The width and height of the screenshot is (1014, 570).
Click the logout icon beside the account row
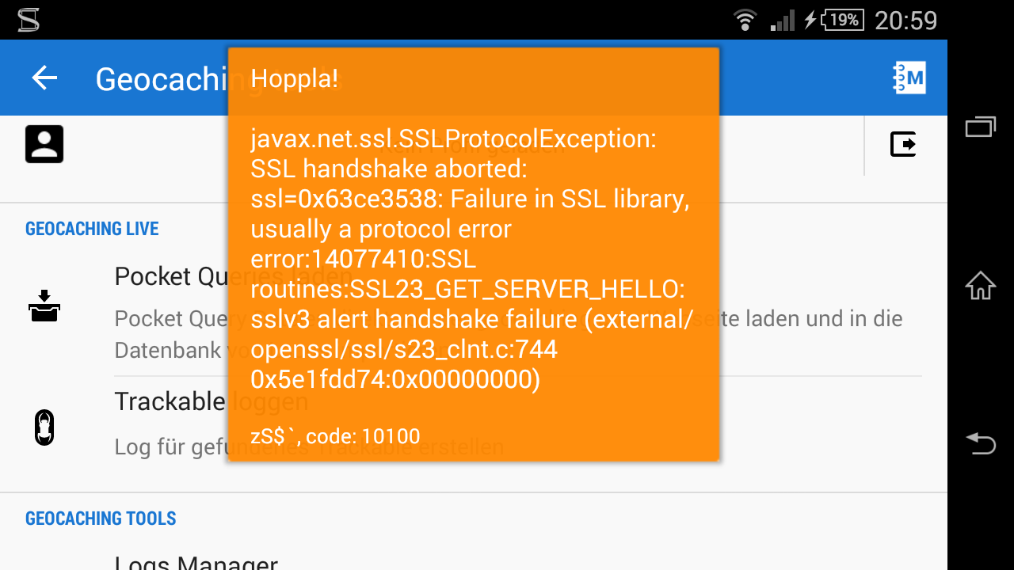click(903, 144)
